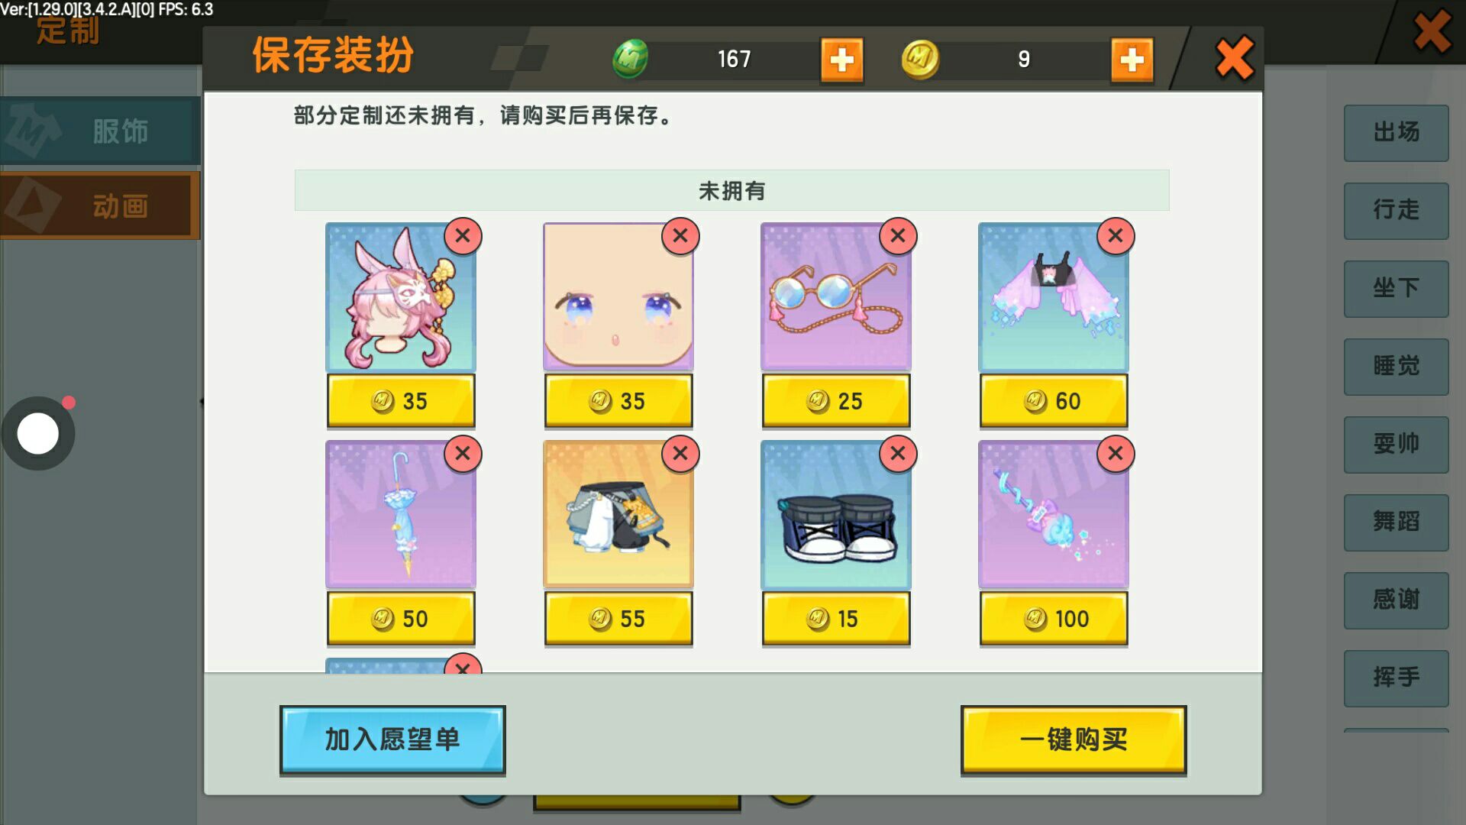Tap the white floating assist ball

38,434
